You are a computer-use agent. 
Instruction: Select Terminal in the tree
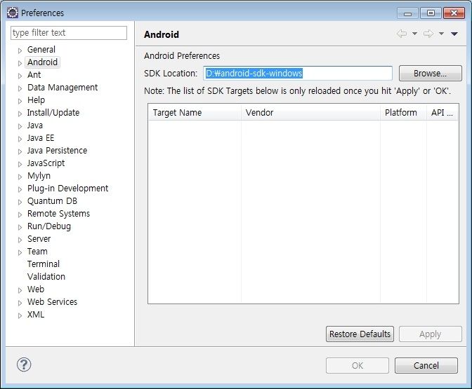44,264
